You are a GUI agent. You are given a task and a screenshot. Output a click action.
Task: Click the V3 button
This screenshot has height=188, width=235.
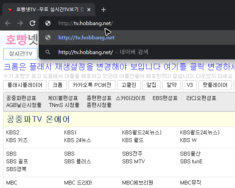coord(190,85)
